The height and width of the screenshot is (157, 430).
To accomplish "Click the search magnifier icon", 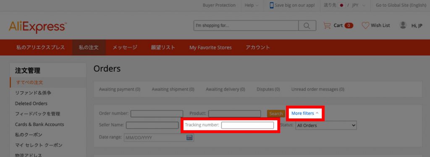I will coord(307,26).
